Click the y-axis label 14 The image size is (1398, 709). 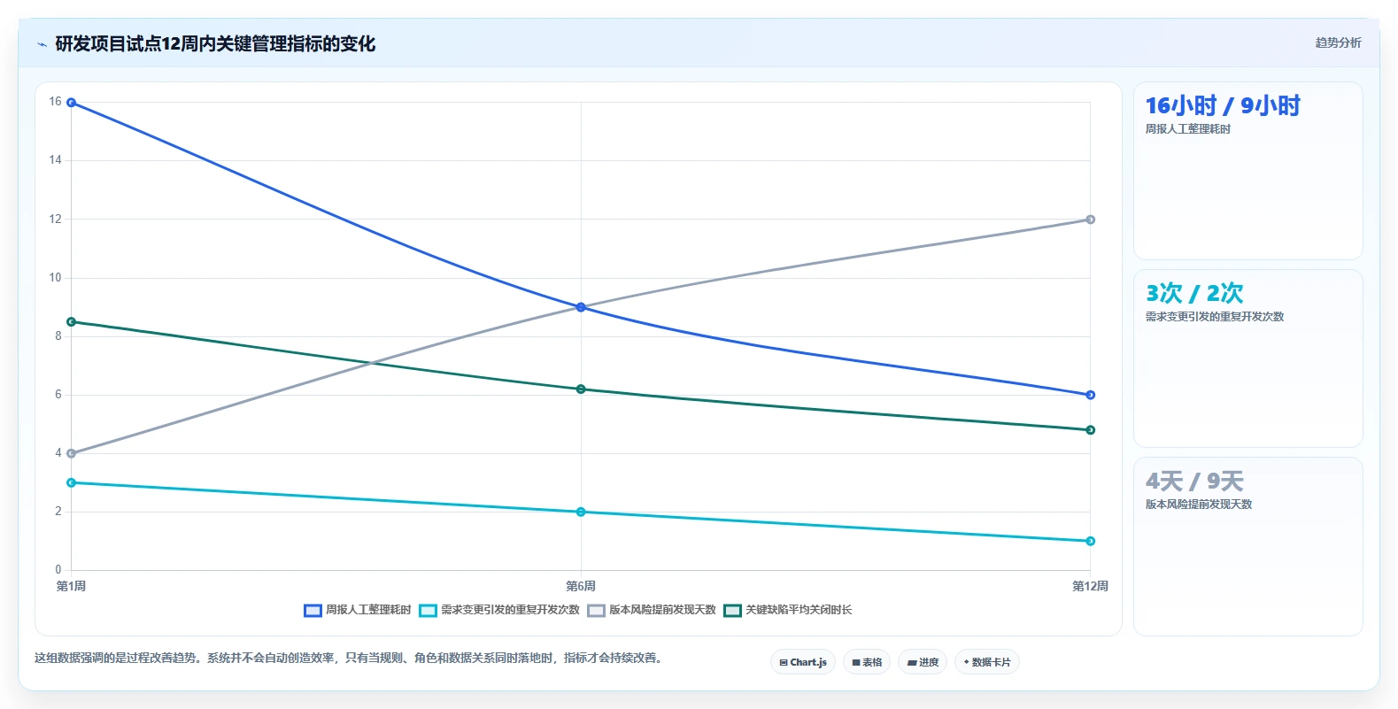point(56,160)
